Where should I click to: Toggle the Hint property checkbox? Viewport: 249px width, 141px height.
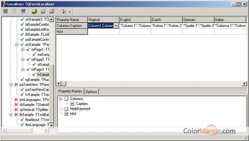(66, 114)
